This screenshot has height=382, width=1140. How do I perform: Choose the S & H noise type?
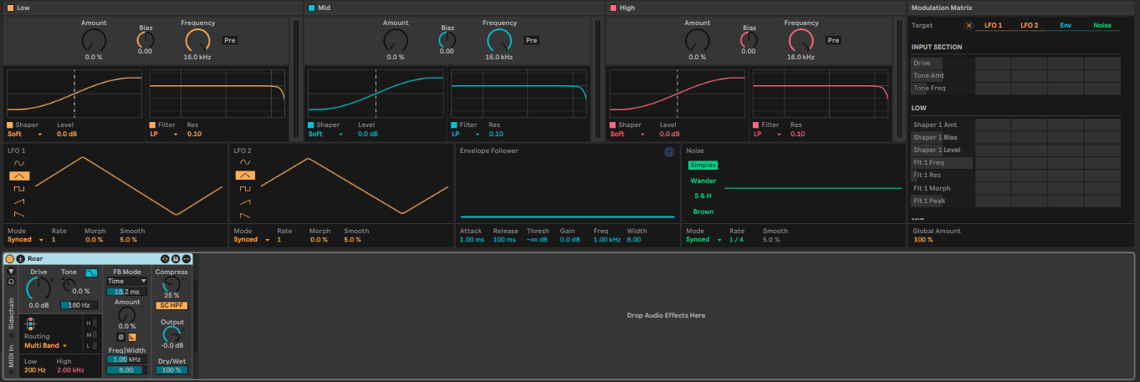[703, 196]
